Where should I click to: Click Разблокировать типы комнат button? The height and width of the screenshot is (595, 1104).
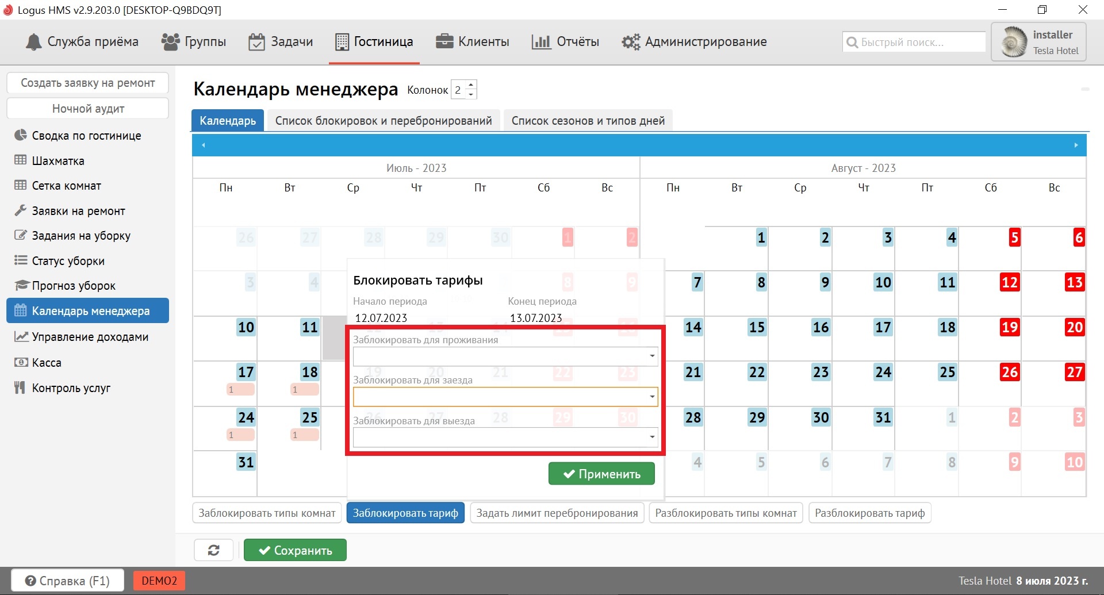coord(726,513)
